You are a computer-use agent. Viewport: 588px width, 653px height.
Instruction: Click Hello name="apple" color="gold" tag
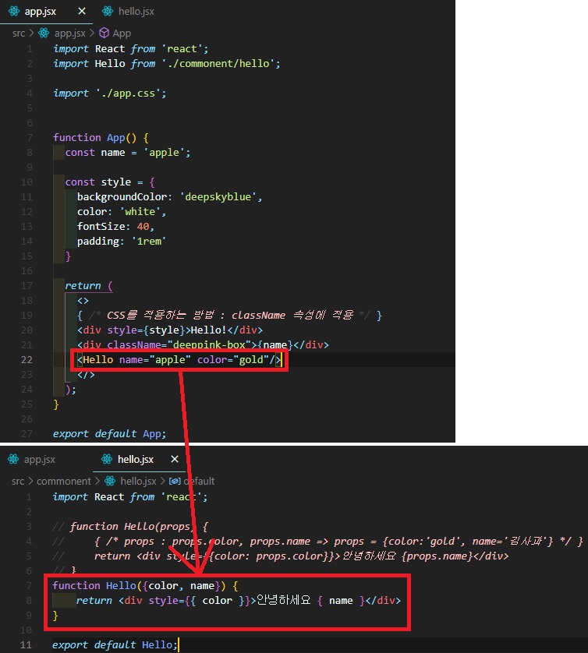pos(179,360)
